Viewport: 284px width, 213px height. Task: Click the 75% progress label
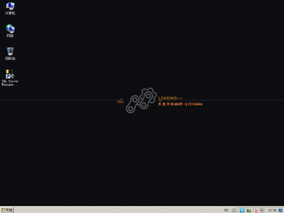coord(120,102)
